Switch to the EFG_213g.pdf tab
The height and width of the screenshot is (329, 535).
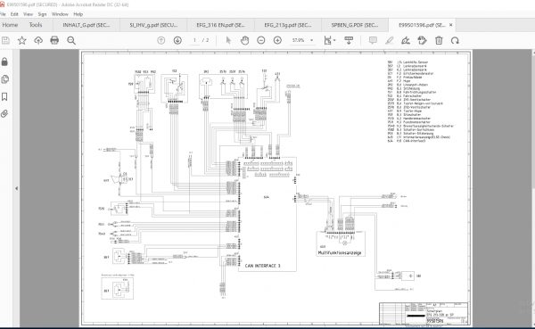pos(288,25)
